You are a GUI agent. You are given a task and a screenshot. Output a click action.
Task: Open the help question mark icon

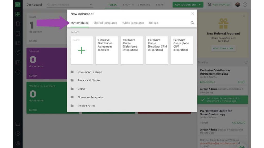tap(245, 5)
